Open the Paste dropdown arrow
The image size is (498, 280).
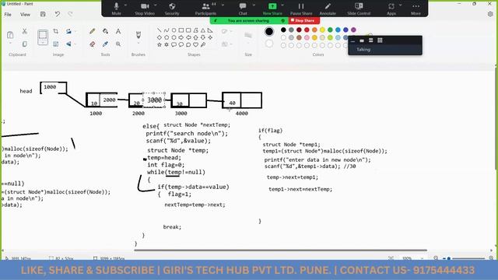[10, 44]
